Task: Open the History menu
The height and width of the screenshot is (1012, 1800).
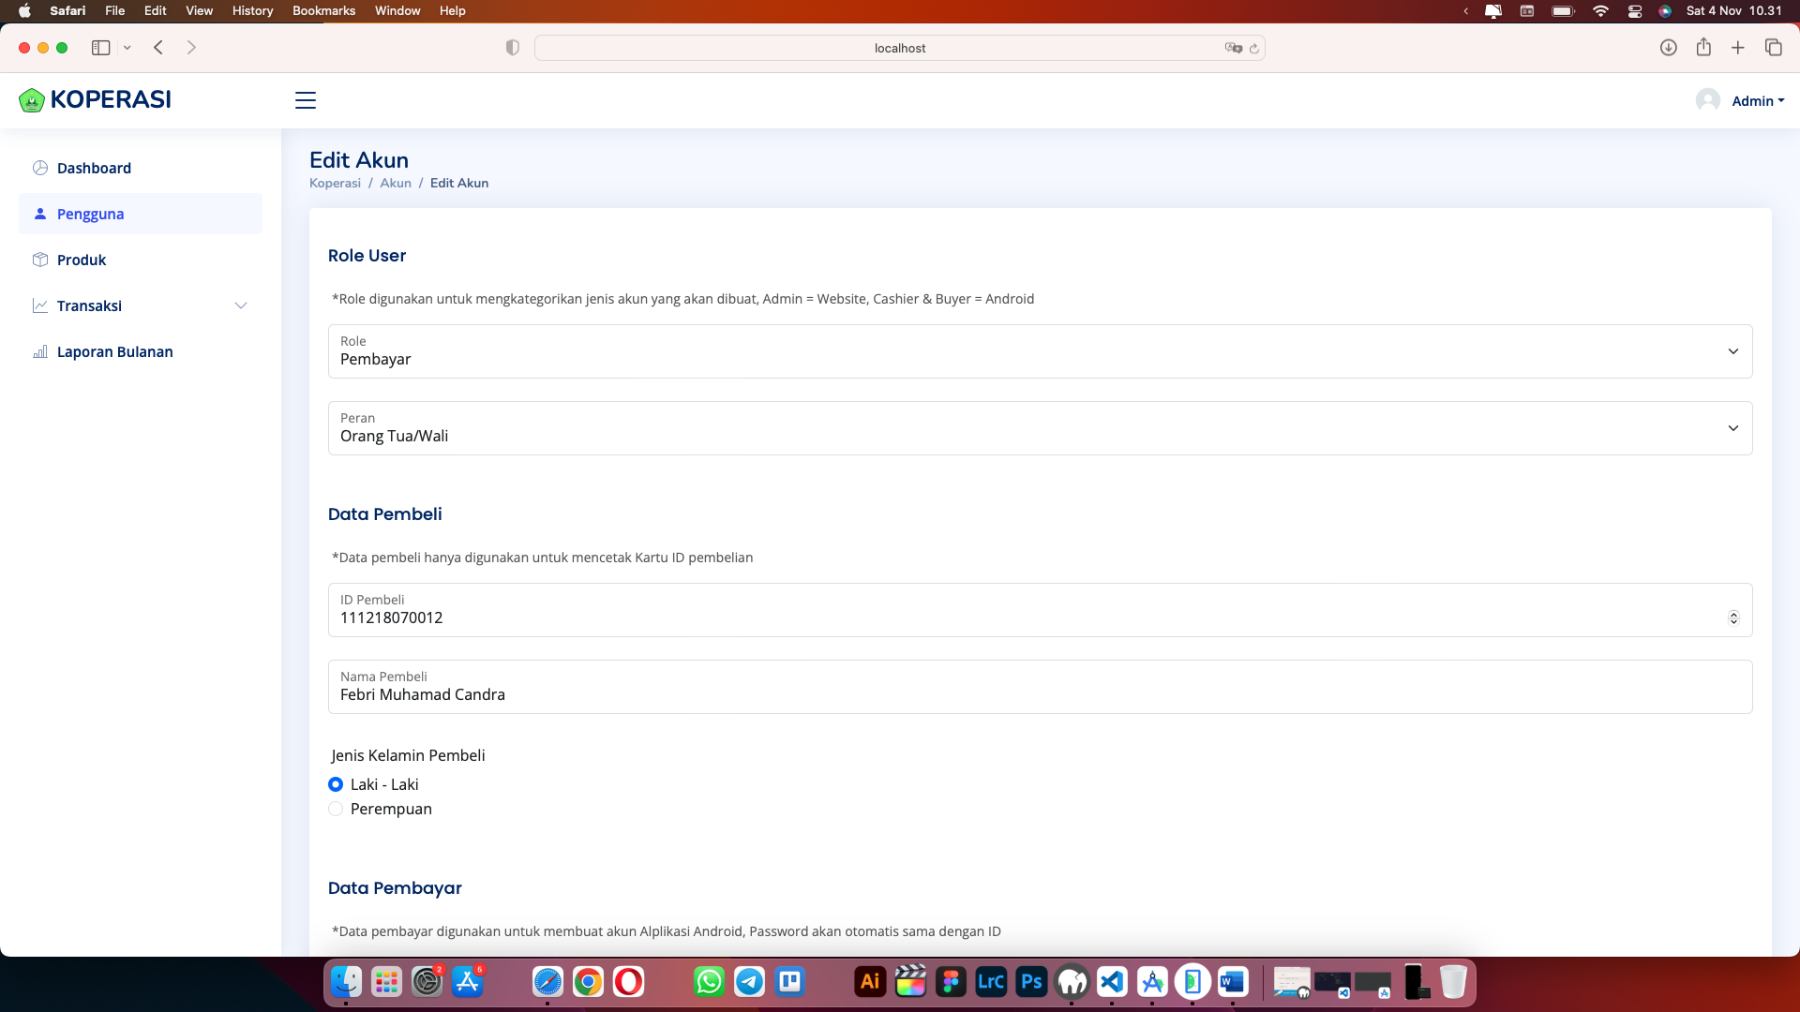Action: point(252,10)
